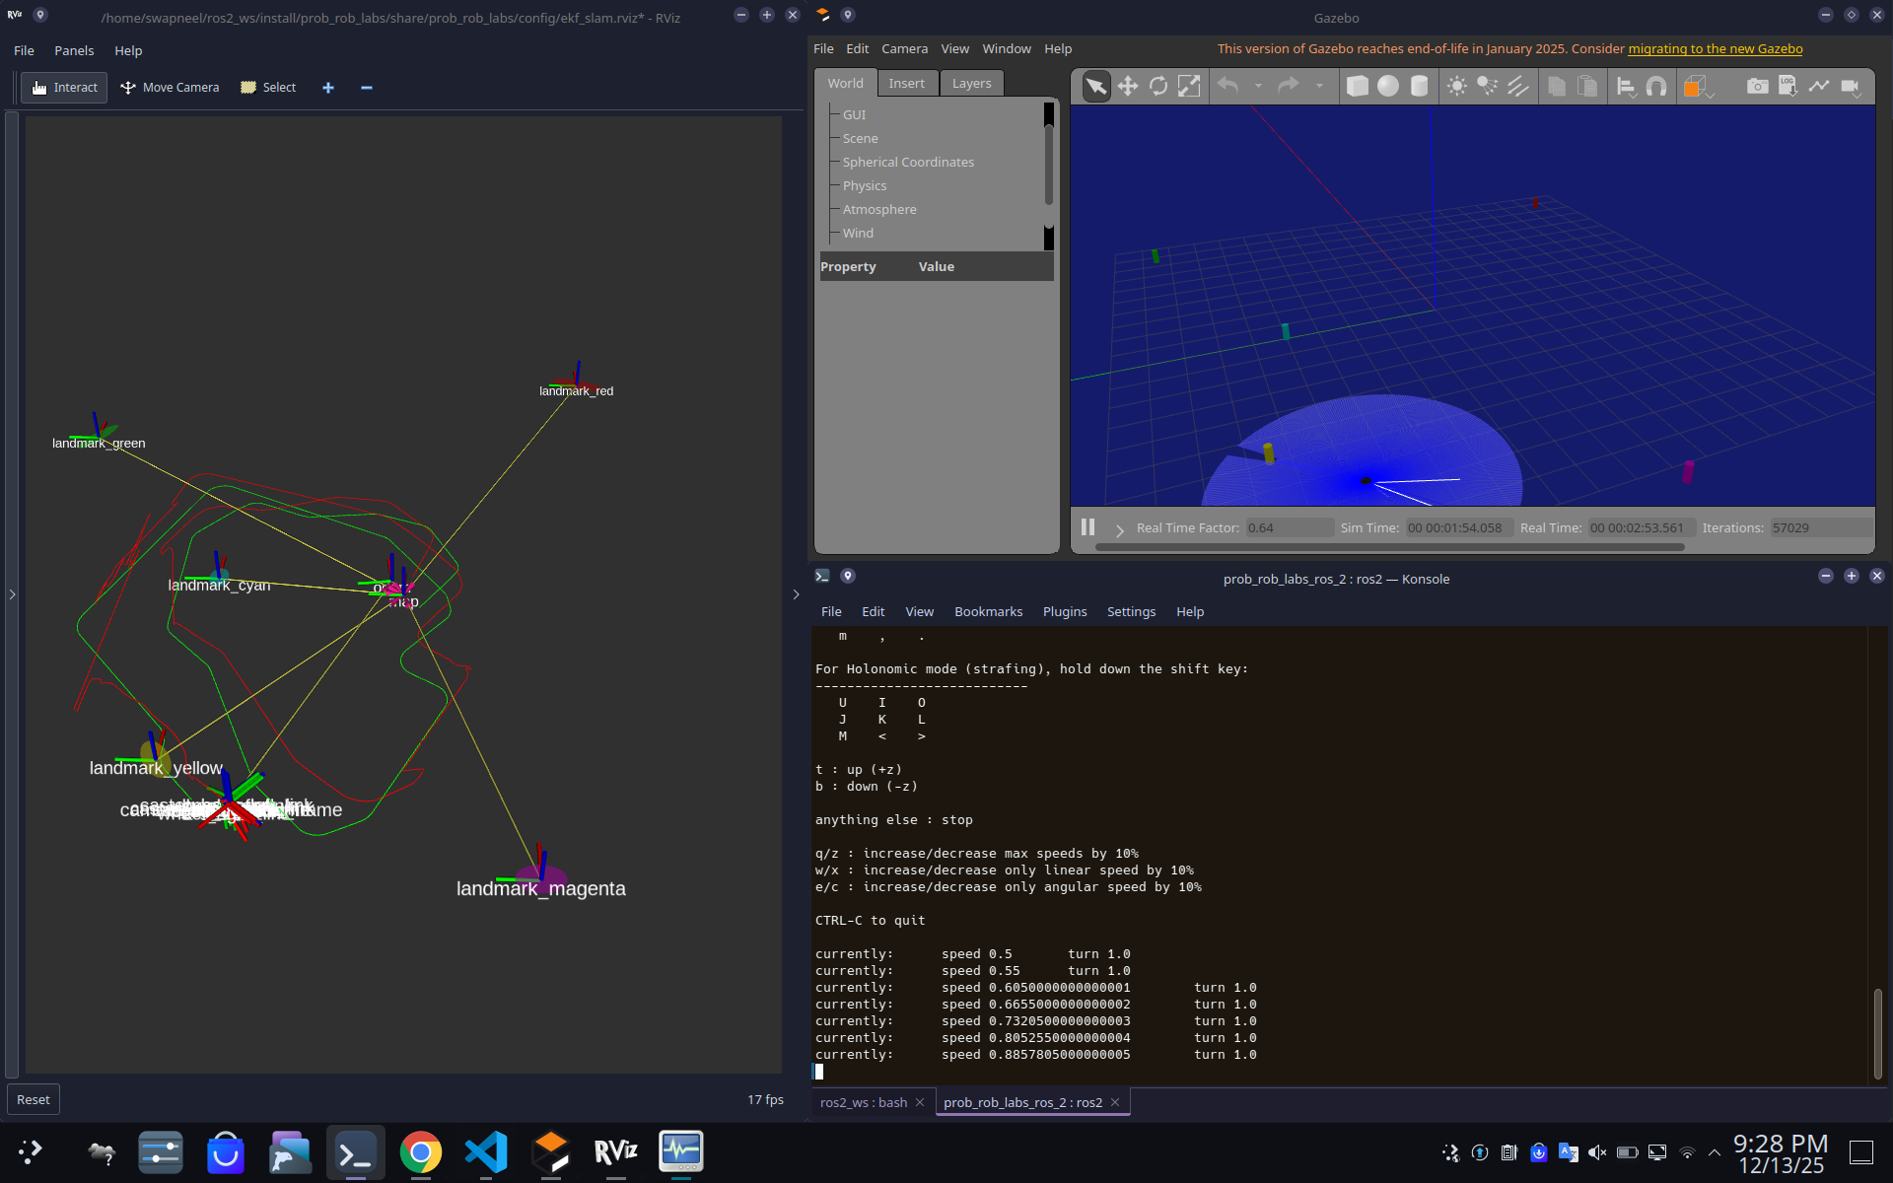The height and width of the screenshot is (1183, 1893).
Task: Open the data logging tool
Action: 1788,87
